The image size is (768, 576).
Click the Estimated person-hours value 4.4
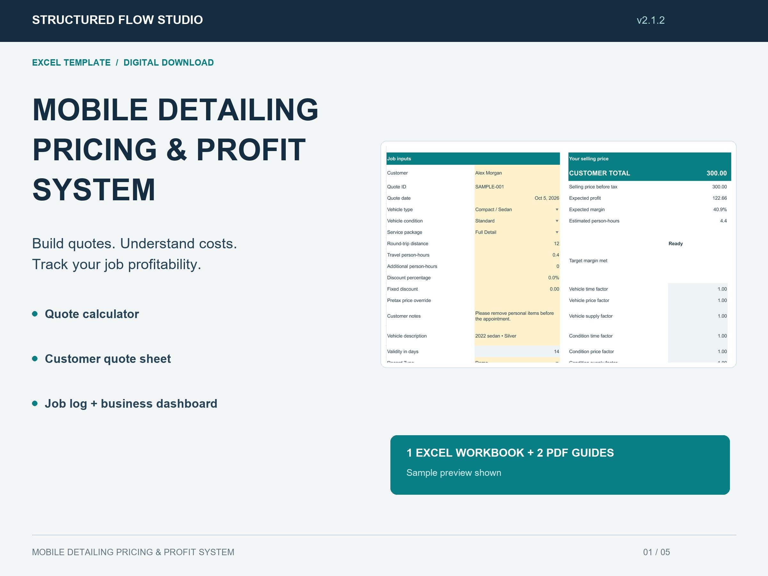pyautogui.click(x=723, y=221)
